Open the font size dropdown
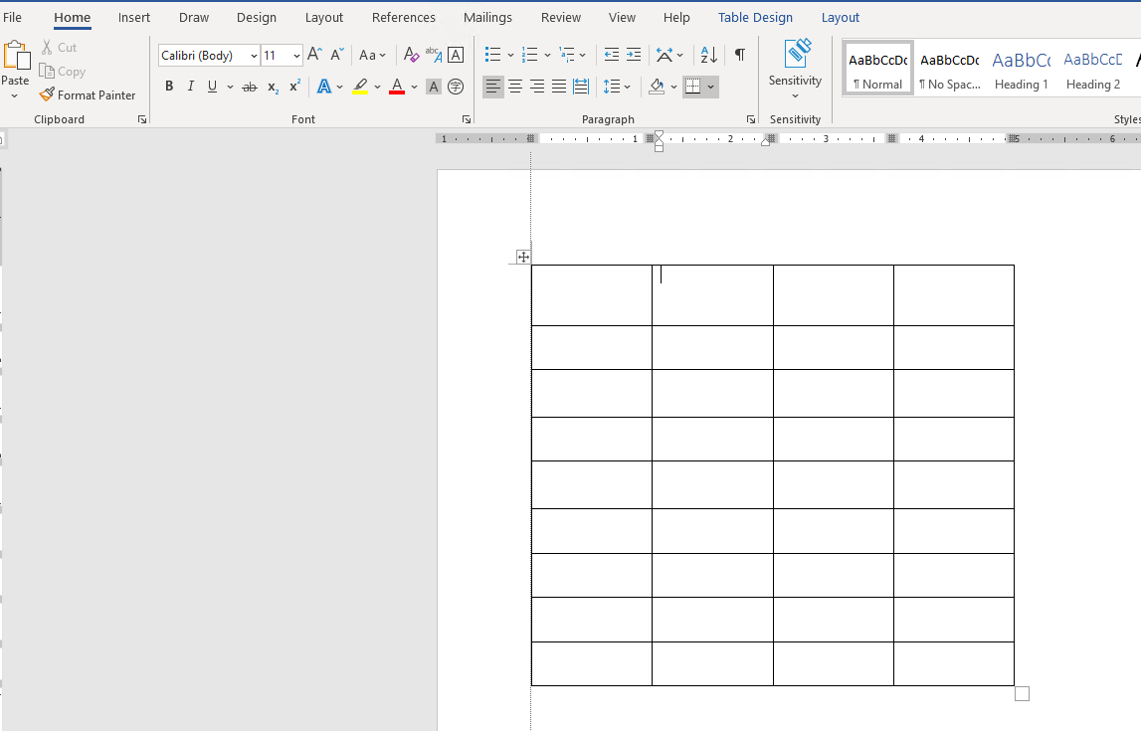The height and width of the screenshot is (731, 1141). tap(296, 56)
